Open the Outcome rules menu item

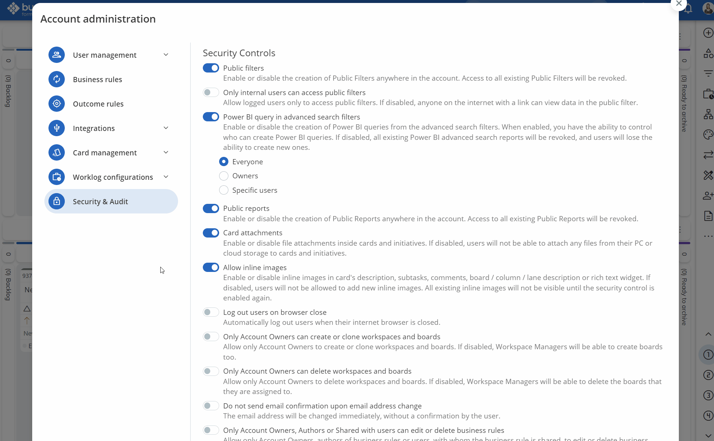coord(111,104)
